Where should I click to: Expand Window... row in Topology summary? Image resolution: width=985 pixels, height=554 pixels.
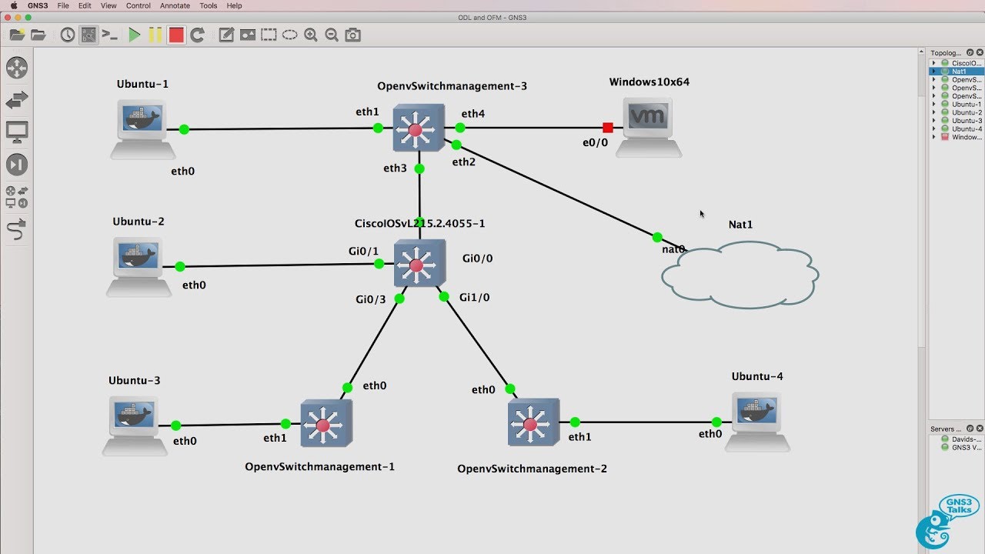(933, 137)
